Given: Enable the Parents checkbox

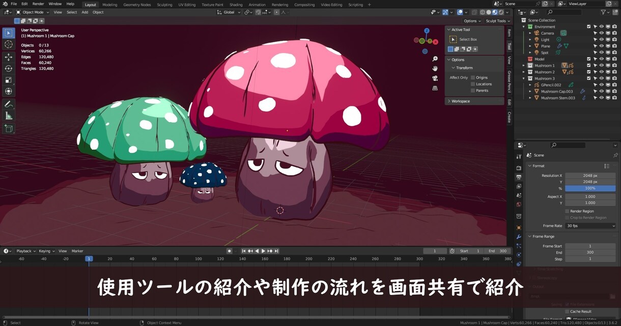Looking at the screenshot, I should [473, 91].
